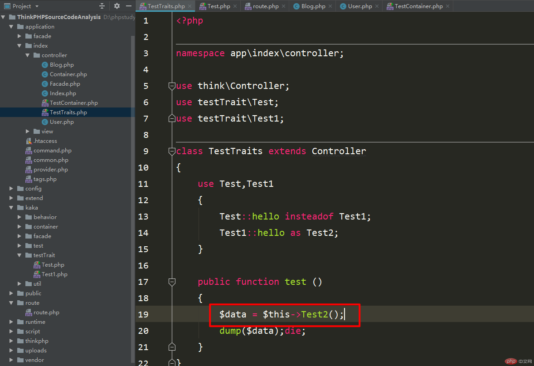Hide the Project panel with minus icon
Screen dimensions: 534x366
click(x=129, y=6)
